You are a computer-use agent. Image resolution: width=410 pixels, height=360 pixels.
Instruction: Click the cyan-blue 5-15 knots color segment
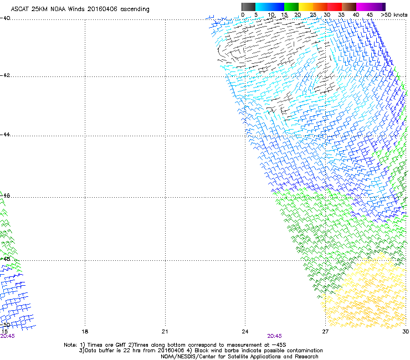[270, 7]
